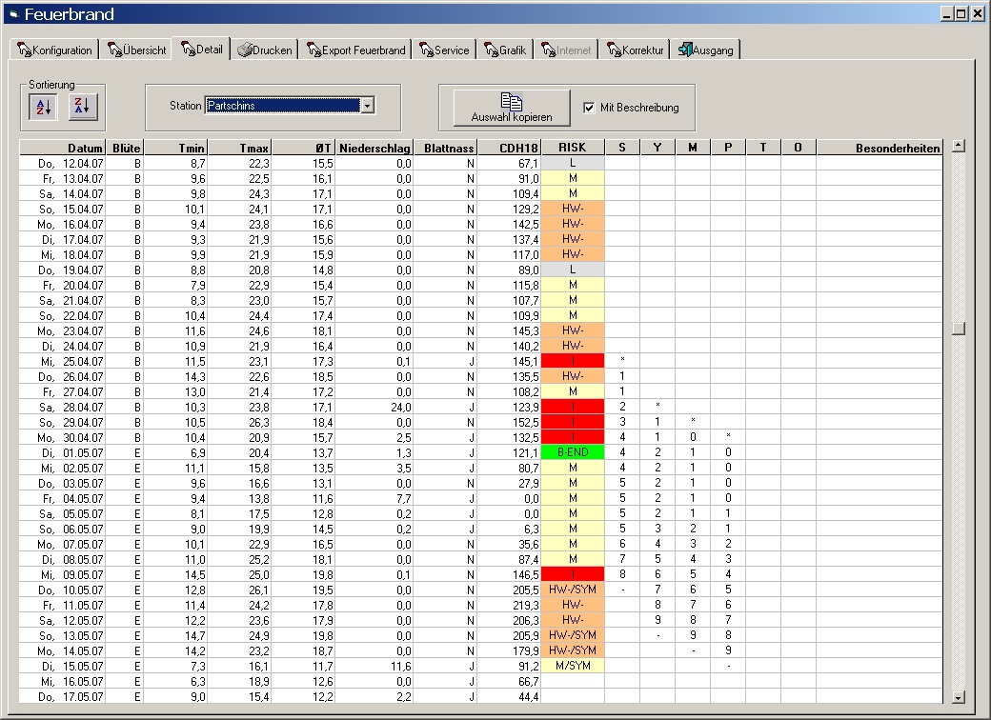
Task: Click the Drucken printer icon
Action: [x=245, y=50]
